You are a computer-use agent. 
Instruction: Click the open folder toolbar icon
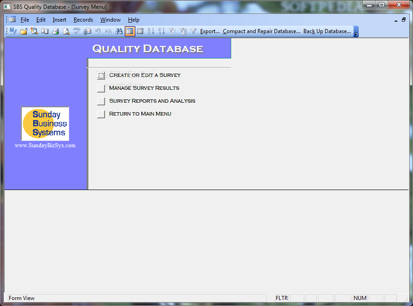click(x=23, y=31)
